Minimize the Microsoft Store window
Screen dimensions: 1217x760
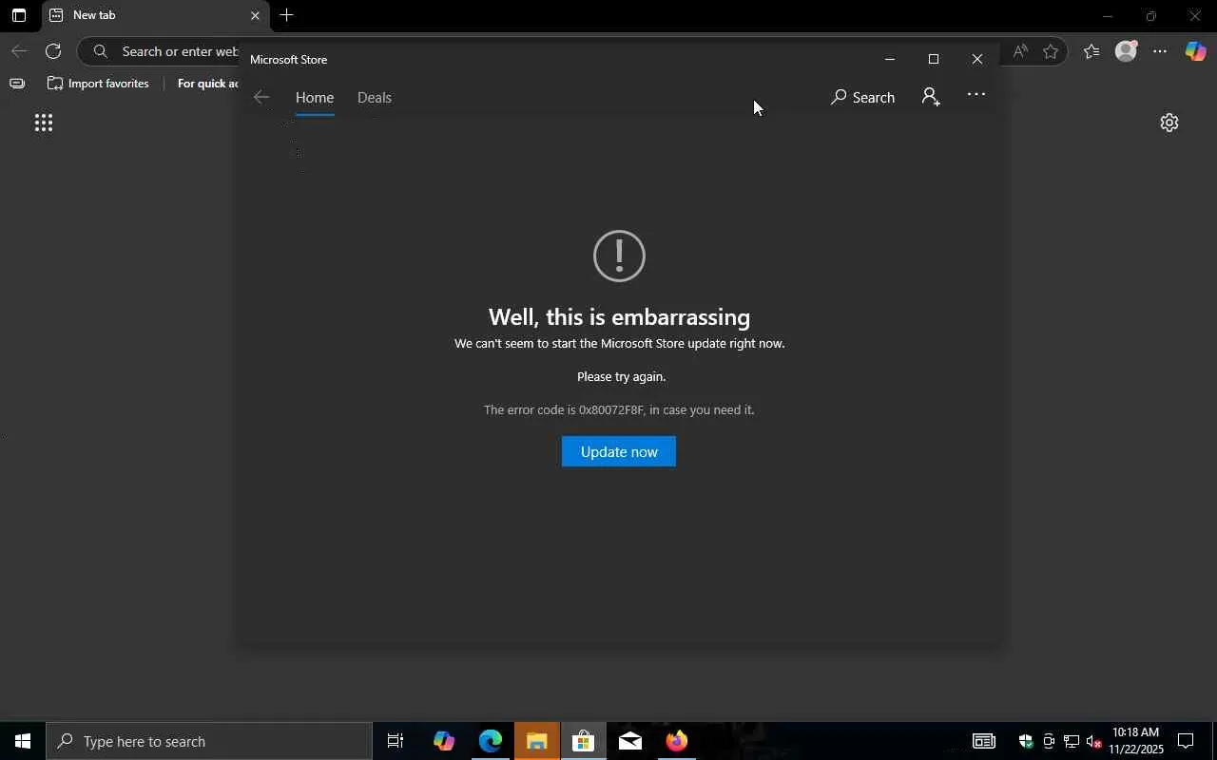point(890,59)
